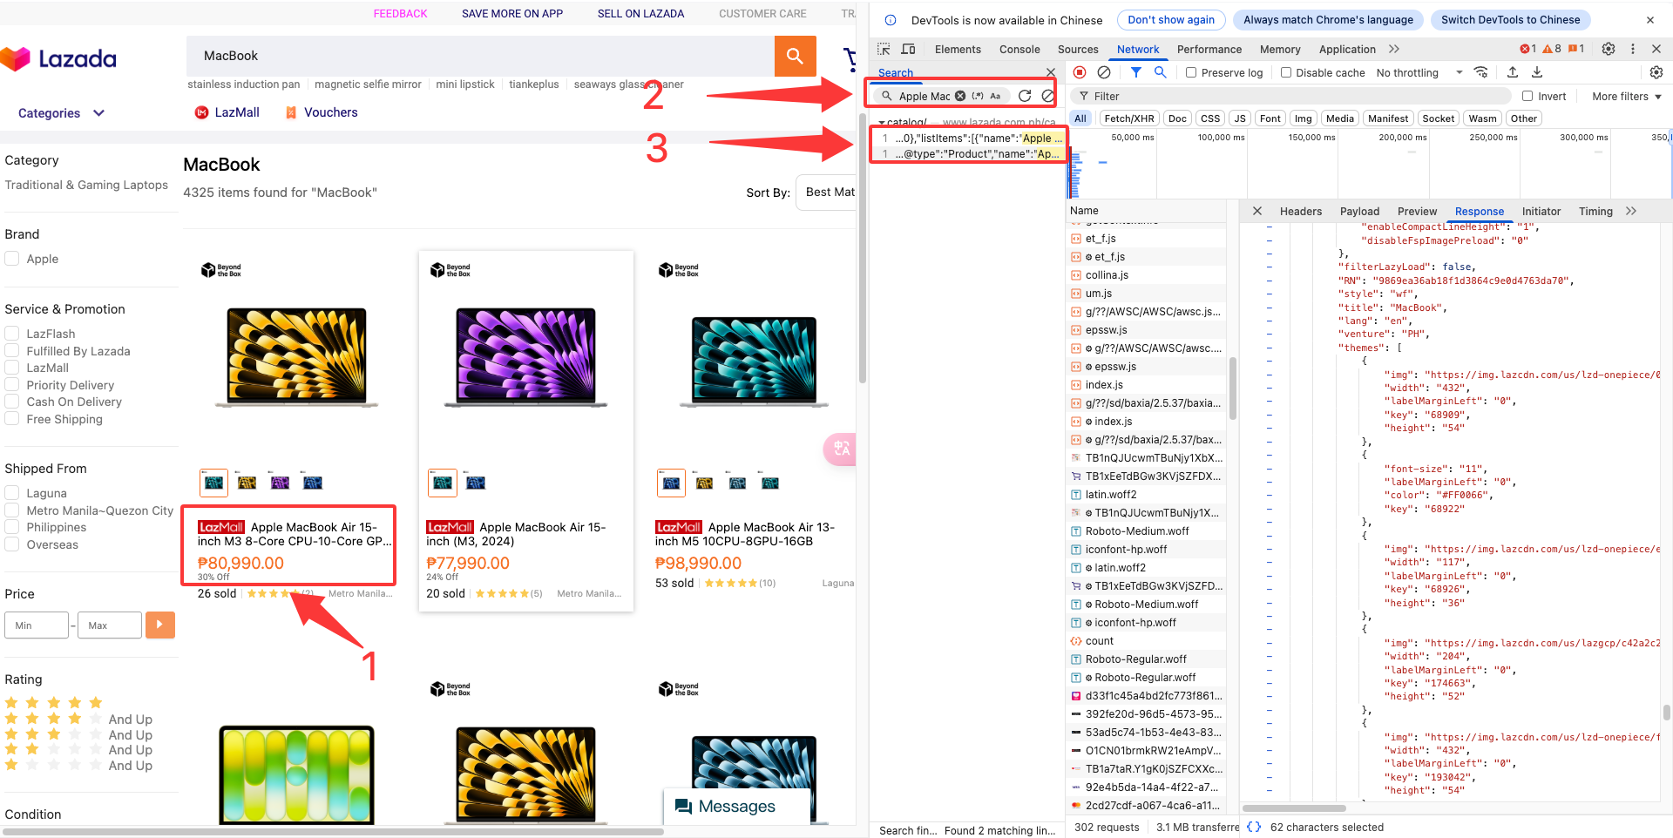Open network conditions wifi icon

(x=1480, y=72)
